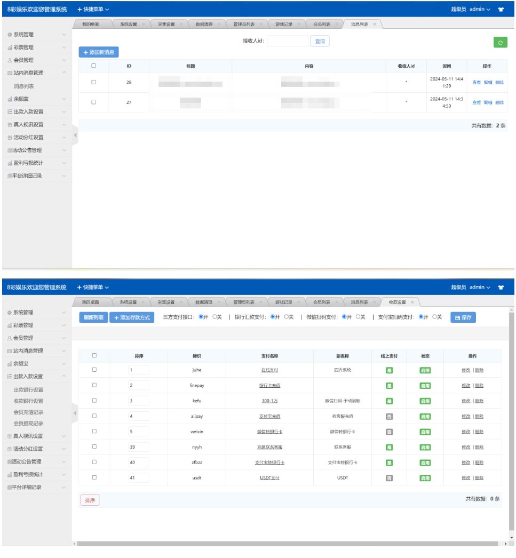
Task: Select 关 for 微信扫码支付
Action: [x=359, y=317]
